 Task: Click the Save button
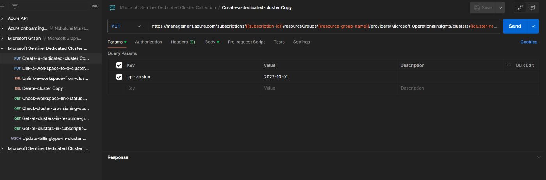(483, 7)
